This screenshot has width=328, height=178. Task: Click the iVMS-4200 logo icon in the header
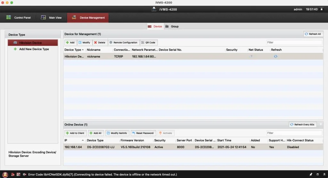tap(154, 9)
